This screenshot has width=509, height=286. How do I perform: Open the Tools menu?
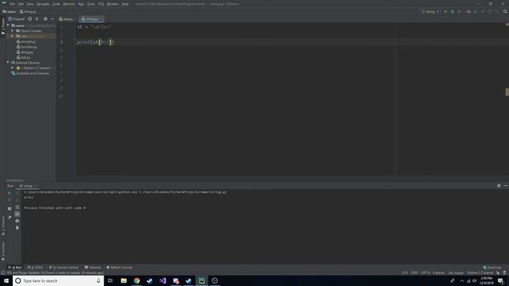tap(91, 4)
